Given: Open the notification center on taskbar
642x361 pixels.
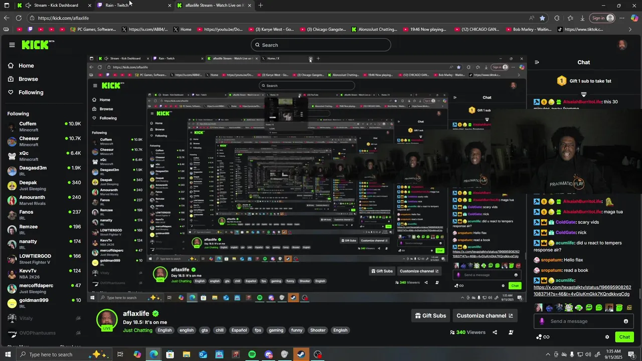Looking at the screenshot, I should click(x=632, y=354).
